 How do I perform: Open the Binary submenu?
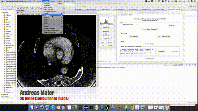(53, 17)
